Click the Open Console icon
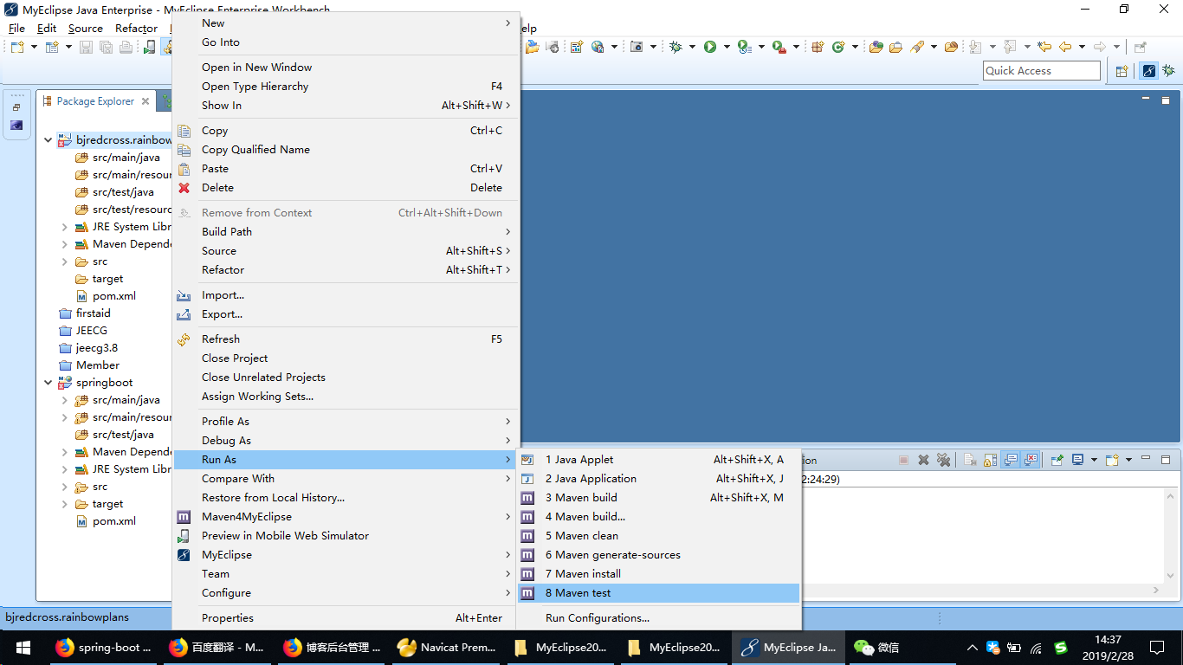Viewport: 1183px width, 665px height. click(x=1113, y=460)
